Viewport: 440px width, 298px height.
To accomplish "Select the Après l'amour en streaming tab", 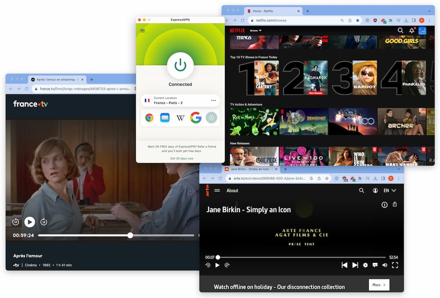I will (x=57, y=80).
